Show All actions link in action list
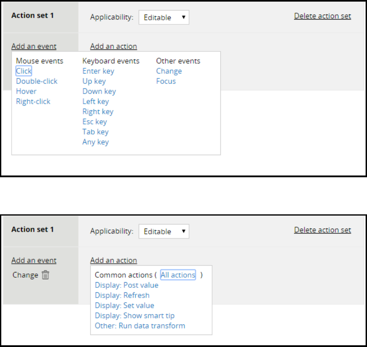Viewport: 367px width, 347px height. (x=178, y=275)
